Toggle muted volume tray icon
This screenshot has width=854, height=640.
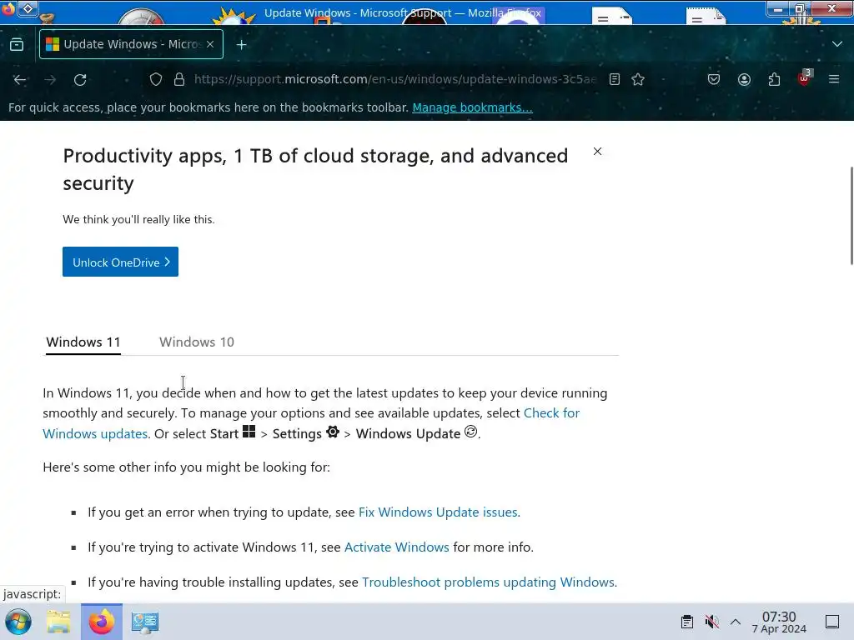pyautogui.click(x=711, y=622)
